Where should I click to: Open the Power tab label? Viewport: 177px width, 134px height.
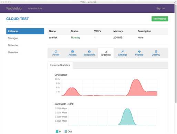[56, 55]
